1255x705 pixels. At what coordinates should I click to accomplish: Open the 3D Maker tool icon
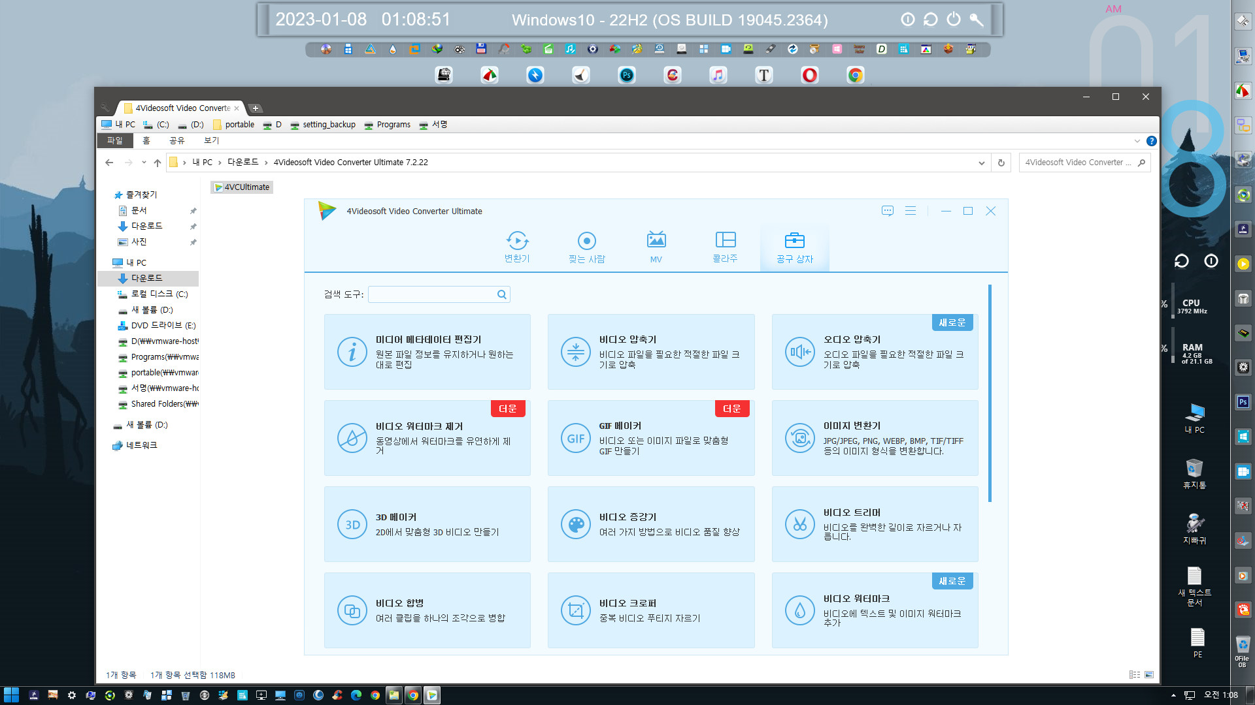(x=352, y=524)
